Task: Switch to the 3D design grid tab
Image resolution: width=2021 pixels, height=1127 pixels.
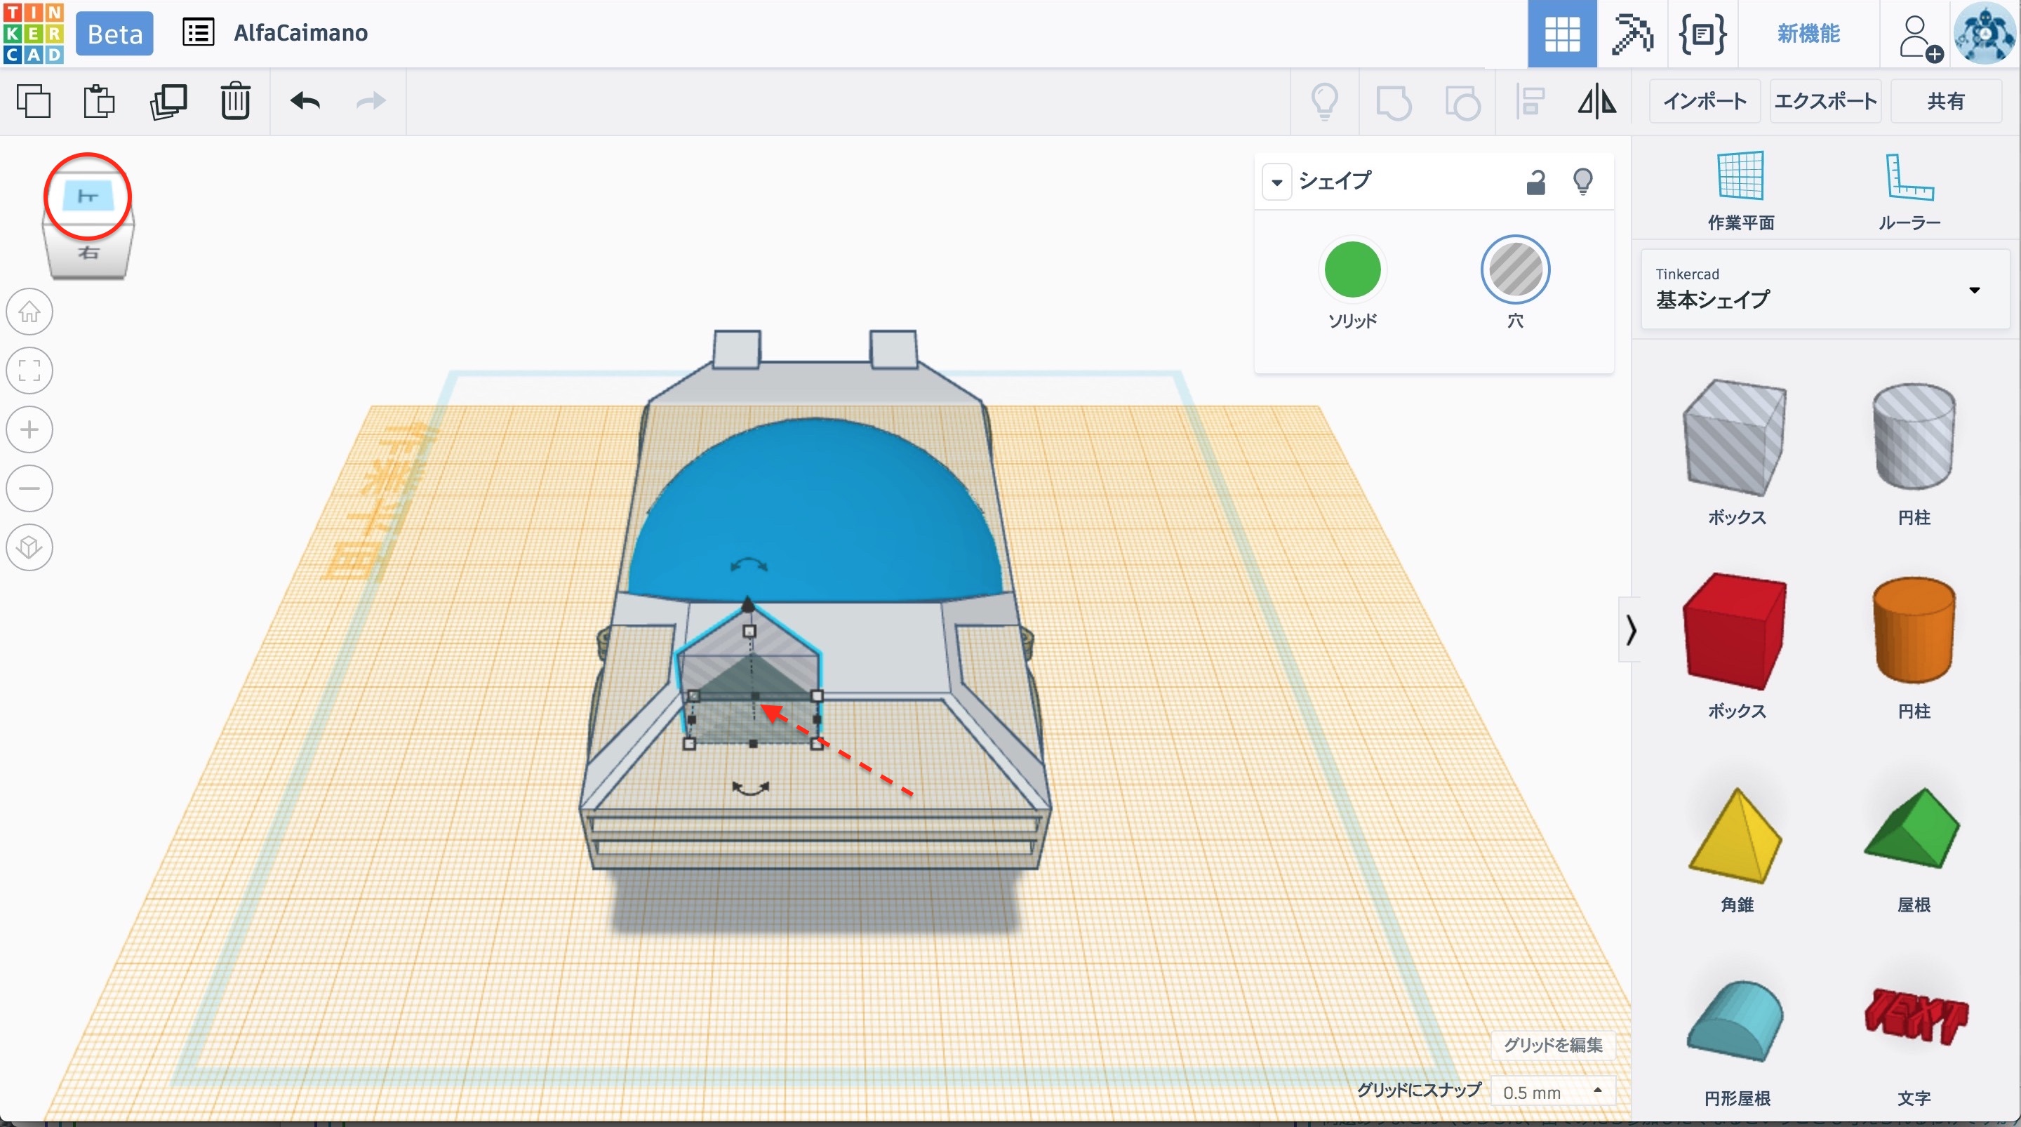Action: point(1561,34)
